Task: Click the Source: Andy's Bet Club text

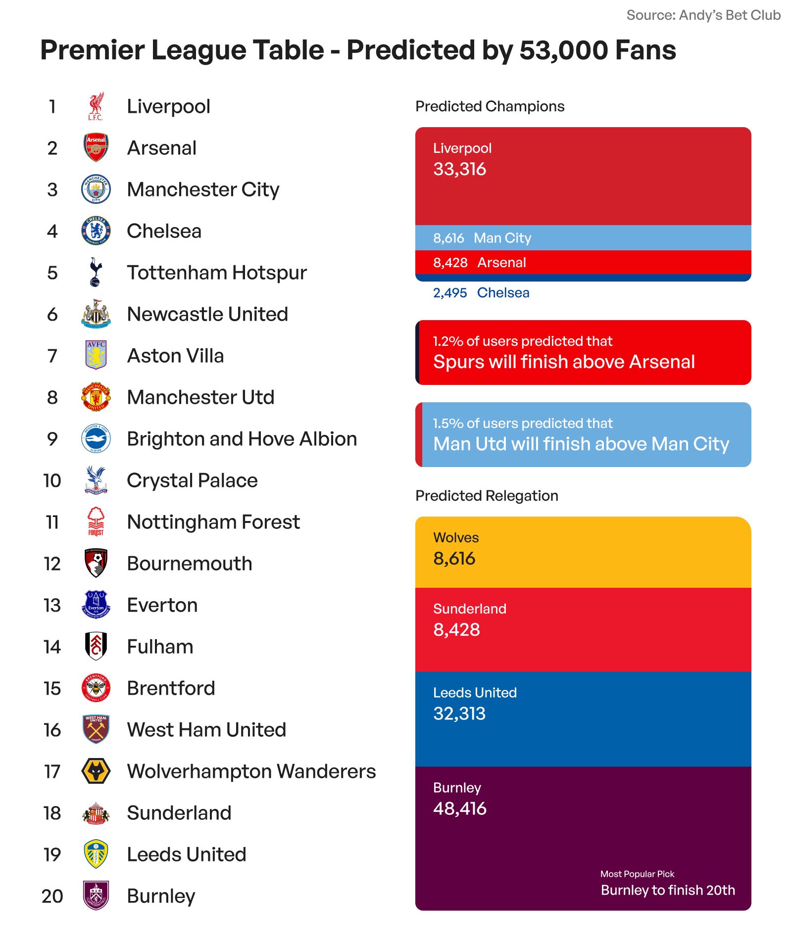Action: tap(703, 15)
